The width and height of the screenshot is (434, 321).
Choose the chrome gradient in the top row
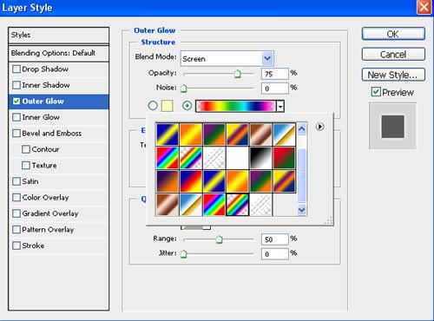pyautogui.click(x=284, y=134)
